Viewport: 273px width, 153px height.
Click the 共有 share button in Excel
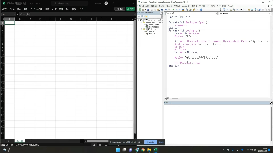coord(130,9)
